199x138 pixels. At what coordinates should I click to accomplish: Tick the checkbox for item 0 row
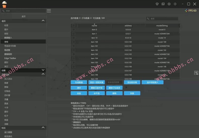74,30
